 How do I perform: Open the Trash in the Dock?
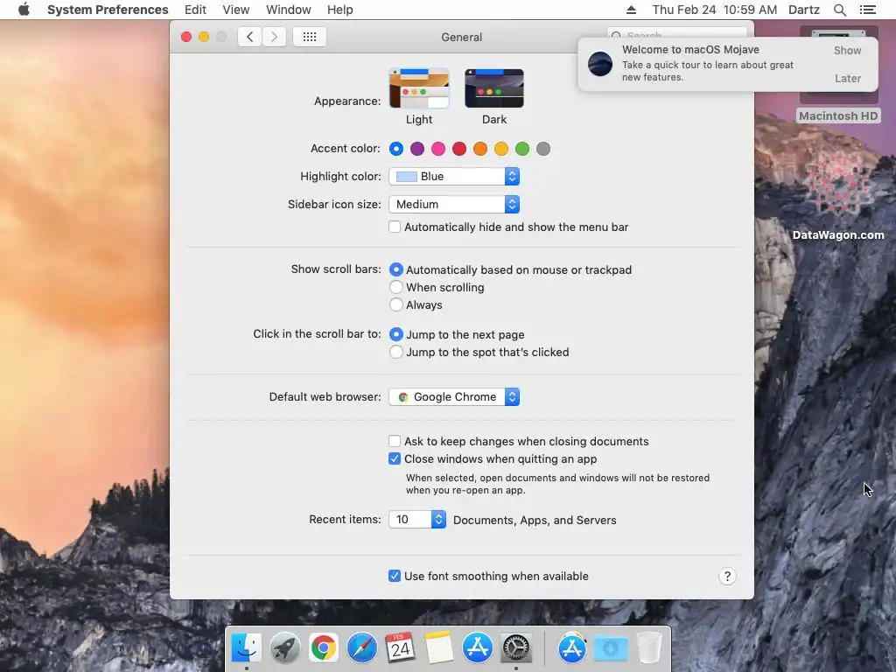[649, 648]
